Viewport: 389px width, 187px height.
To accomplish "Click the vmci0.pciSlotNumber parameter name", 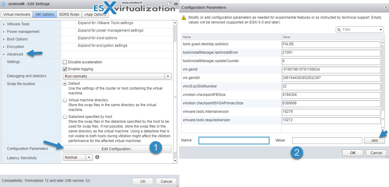I will pos(200,86).
